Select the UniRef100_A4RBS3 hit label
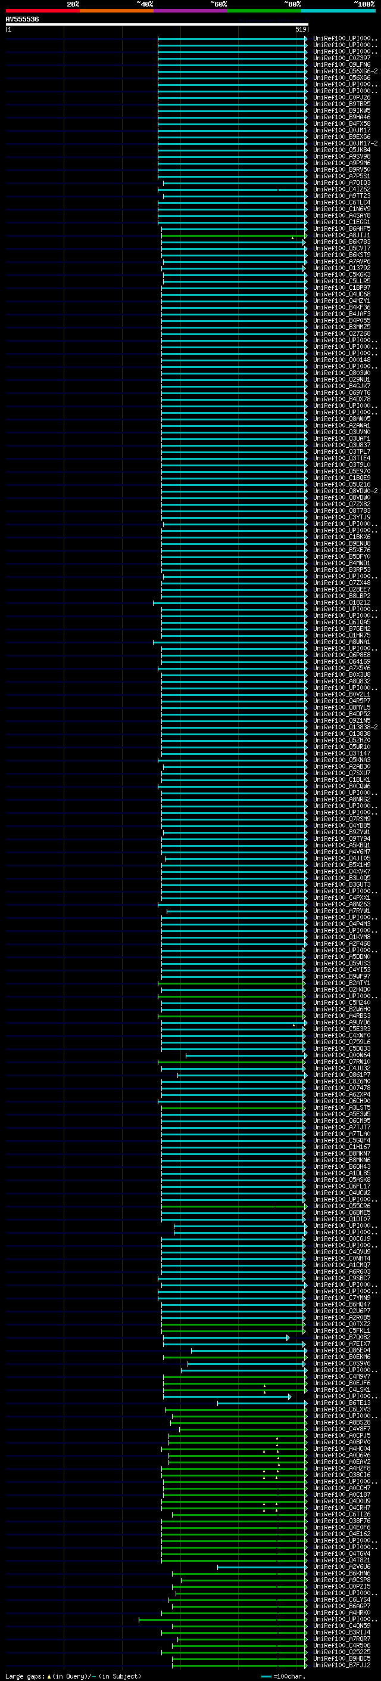 [342, 1016]
